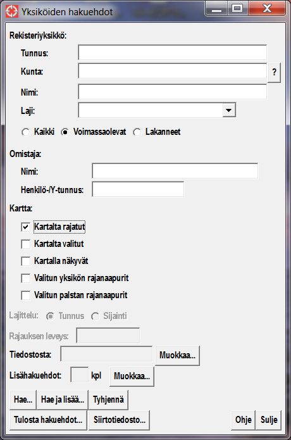
Task: Click the Henkilö-/Y-tunnus input field
Action: tap(138, 189)
